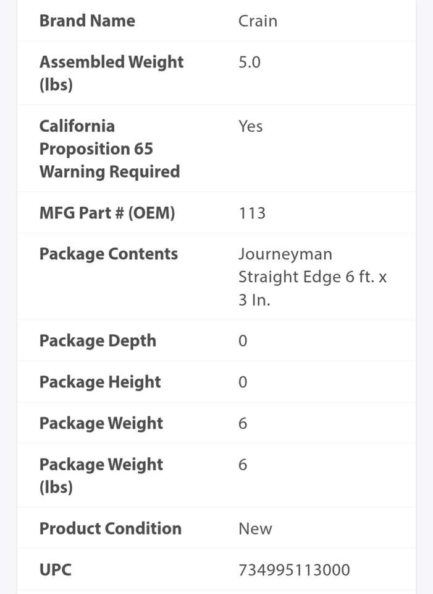Click MFG Part # (OEM) label
This screenshot has width=433, height=594.
[107, 213]
